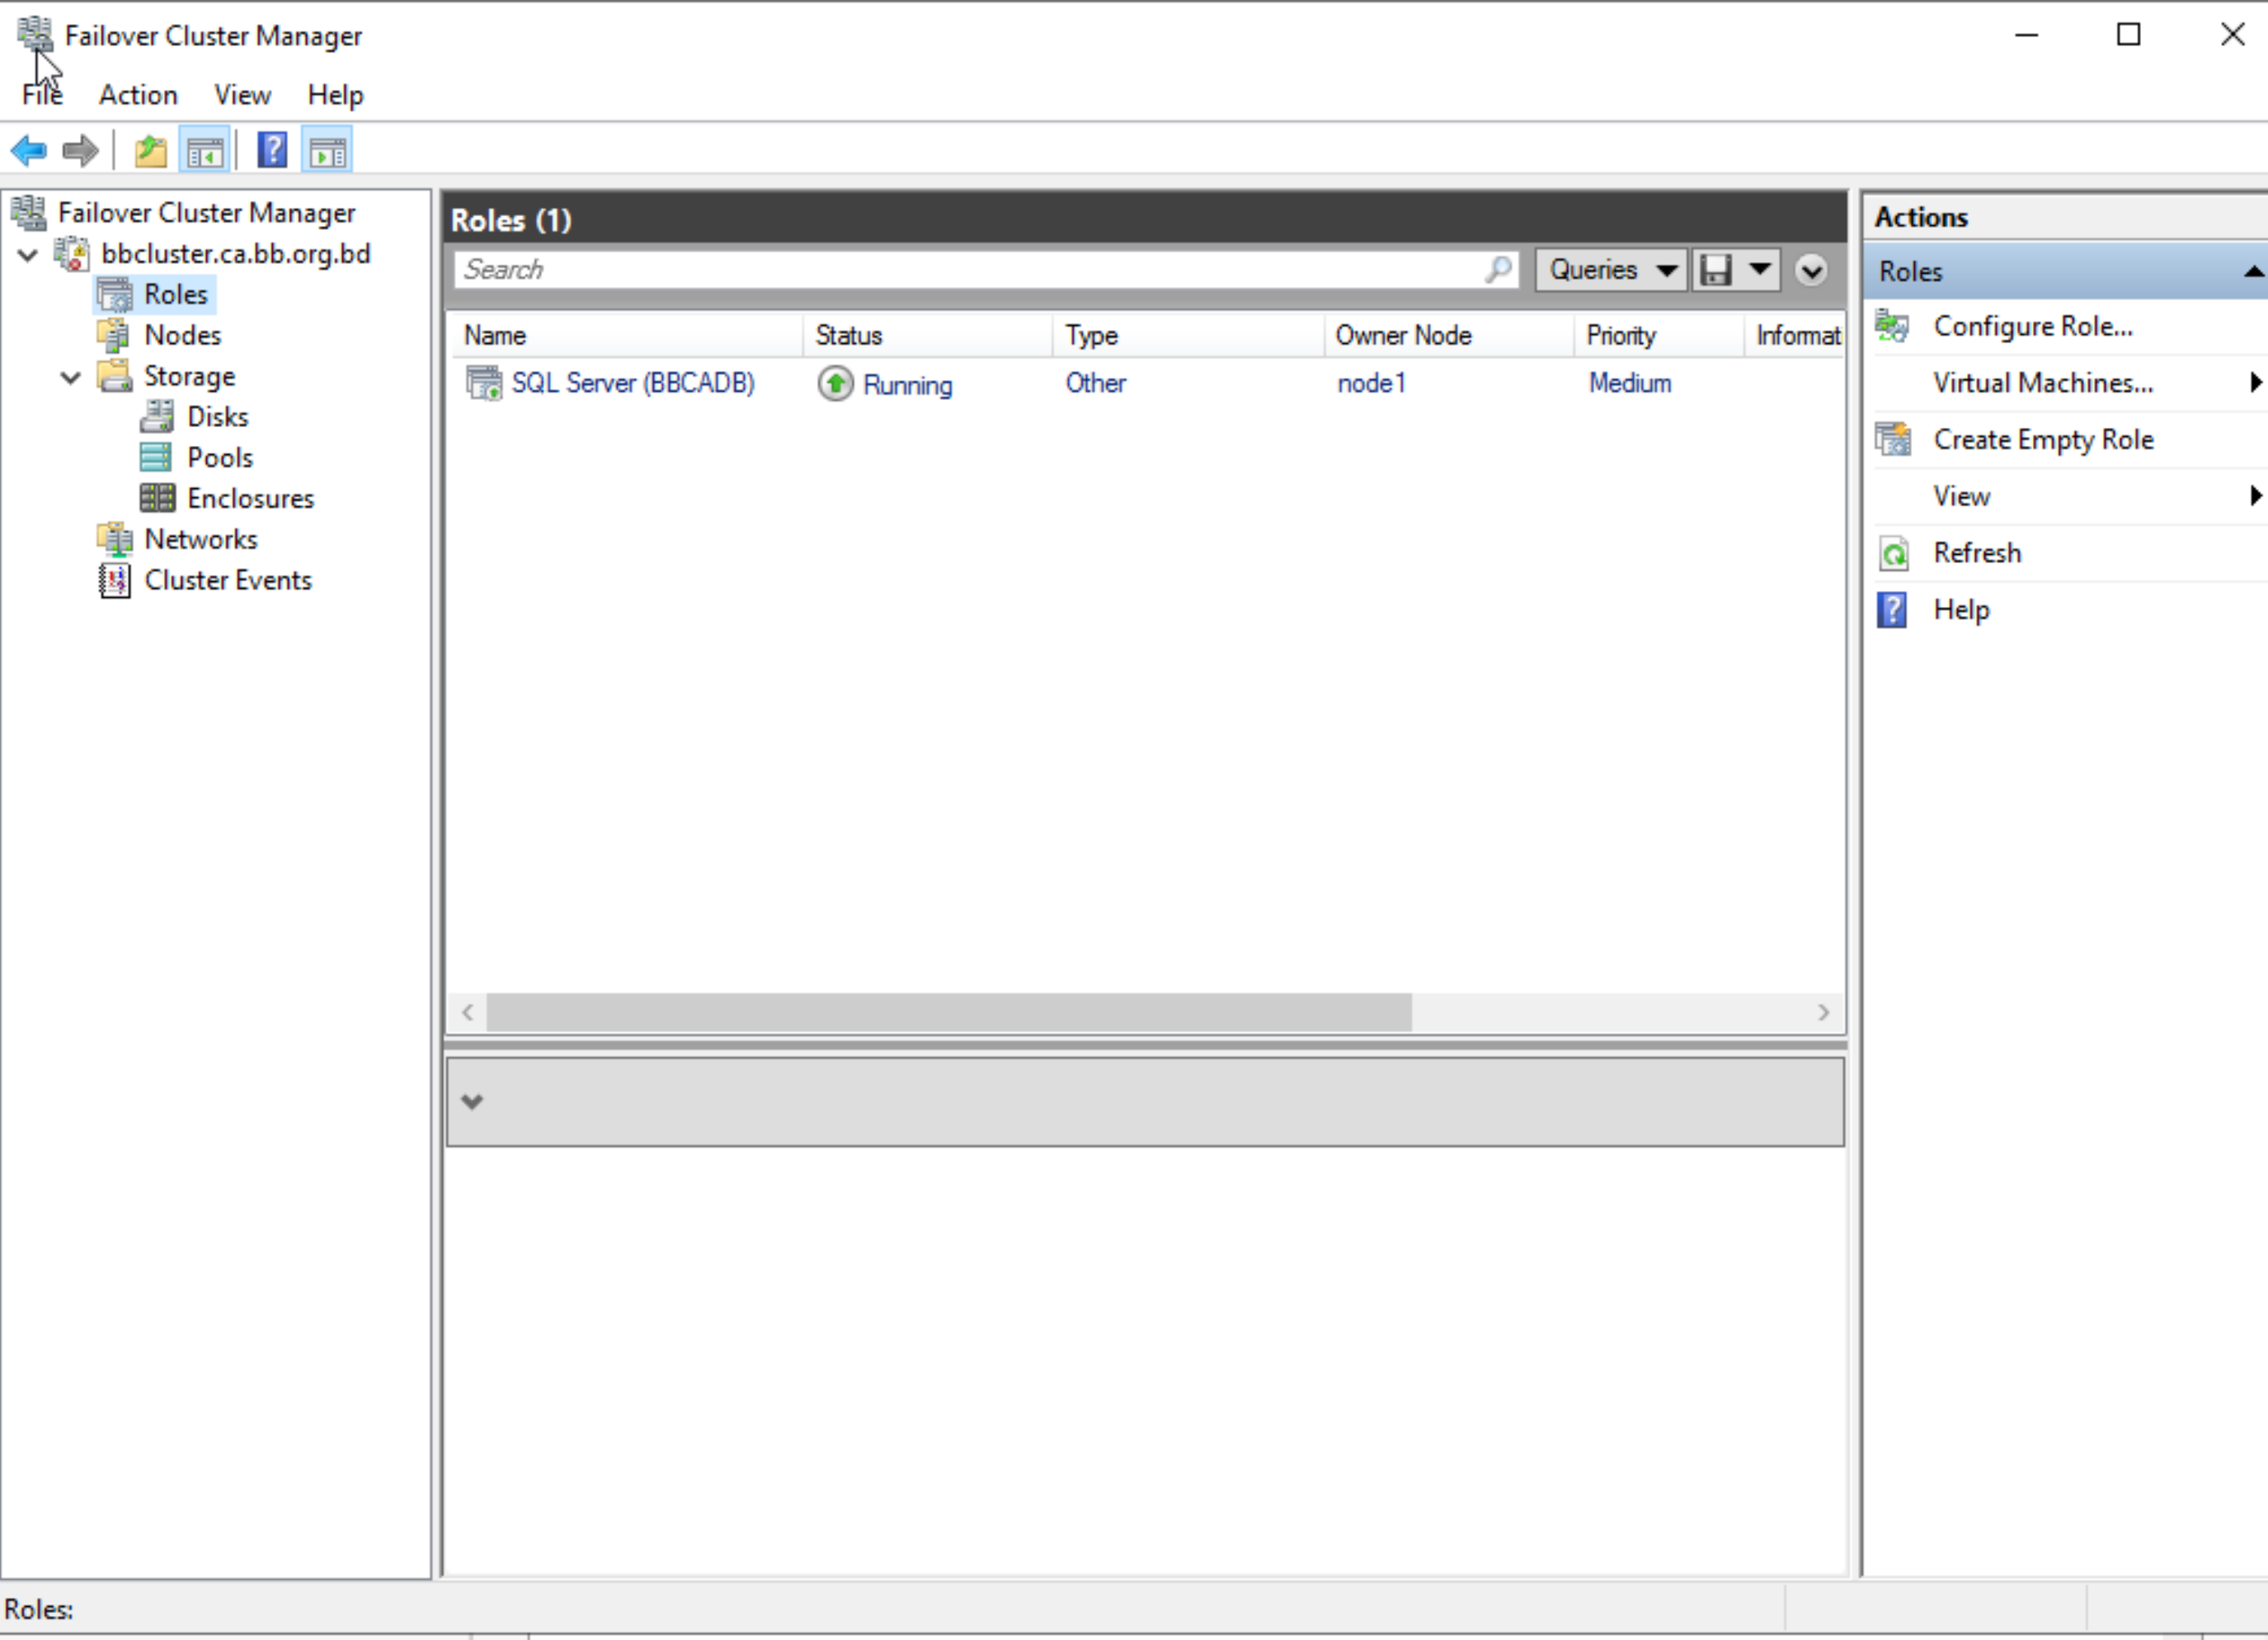Click Configure Role... action
This screenshot has width=2268, height=1640.
pyautogui.click(x=2033, y=326)
